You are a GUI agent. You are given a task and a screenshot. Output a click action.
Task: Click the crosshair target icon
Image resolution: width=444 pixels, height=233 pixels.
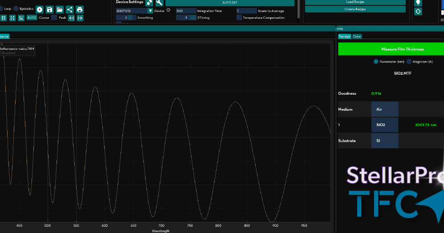pyautogui.click(x=418, y=12)
